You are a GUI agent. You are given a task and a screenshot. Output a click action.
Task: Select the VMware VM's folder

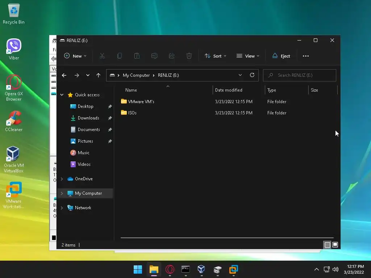click(x=141, y=102)
